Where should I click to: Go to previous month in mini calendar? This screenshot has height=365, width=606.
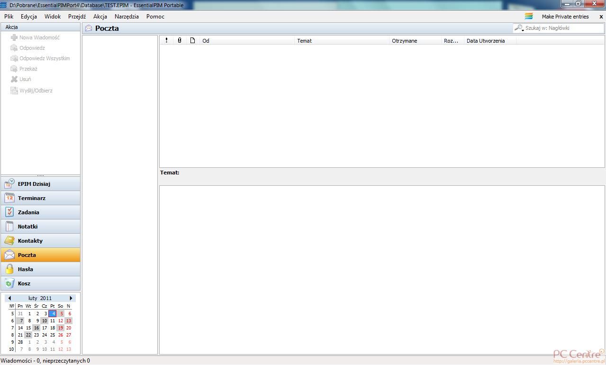[x=9, y=298]
